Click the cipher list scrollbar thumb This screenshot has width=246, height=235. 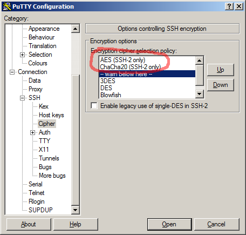(199, 75)
